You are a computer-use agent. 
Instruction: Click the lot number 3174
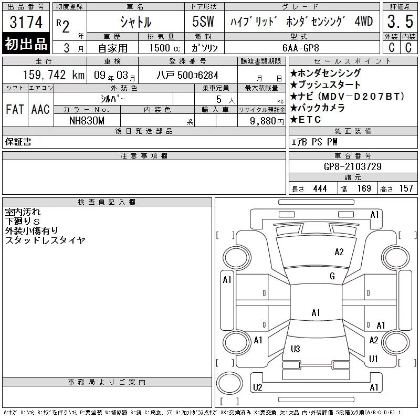(26, 22)
